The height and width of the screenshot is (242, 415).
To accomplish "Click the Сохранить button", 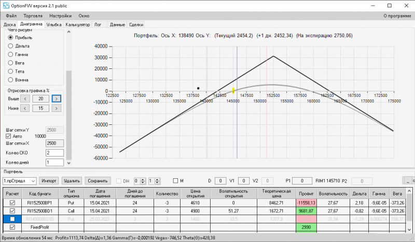I will 98,181.
